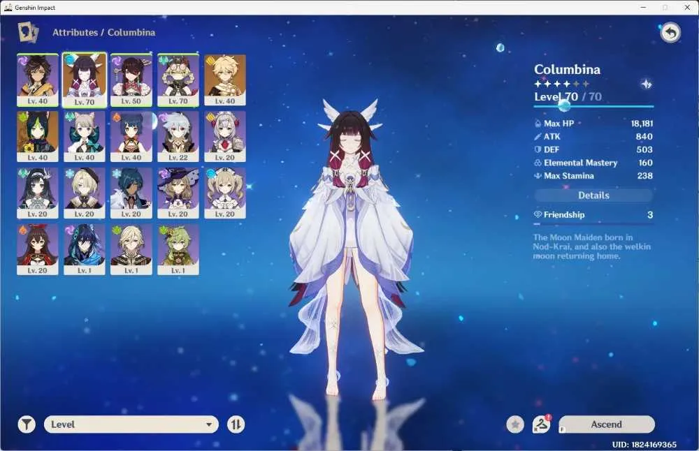
Task: Select the Lv. 22 white-haired character portrait
Action: 178,136
